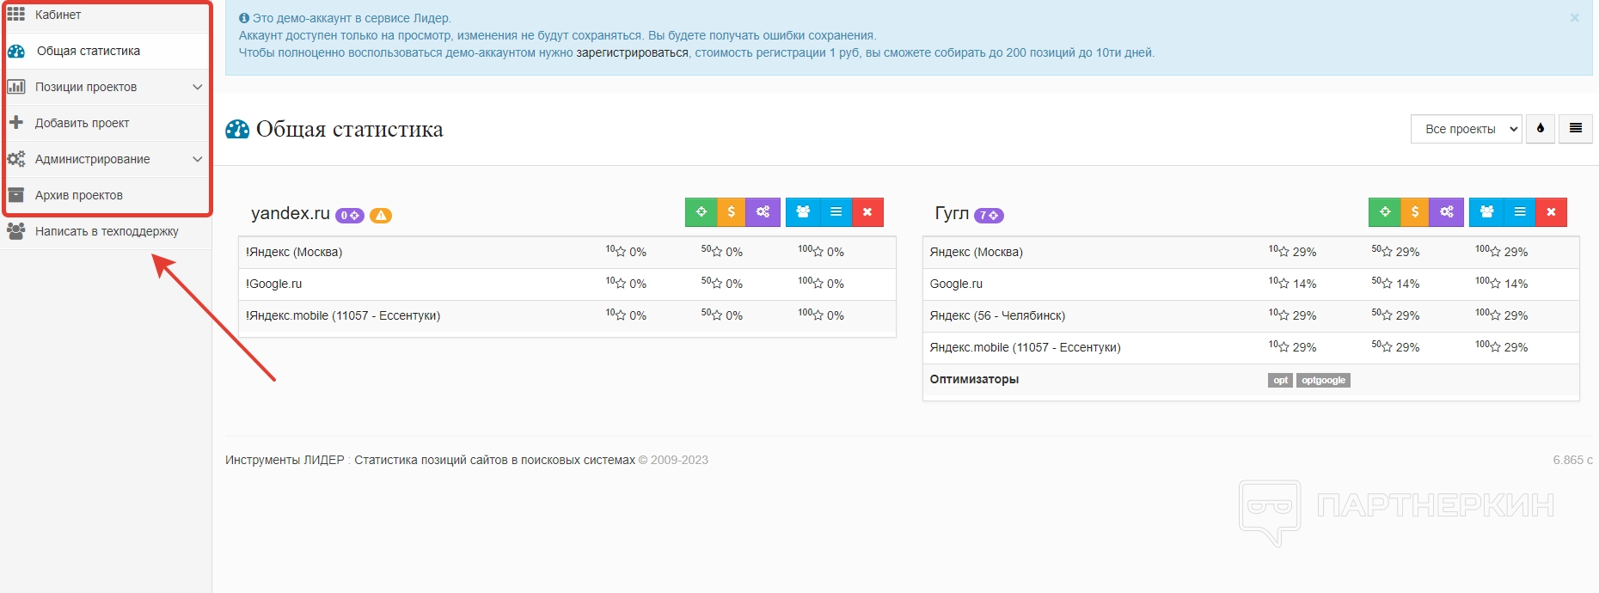Open Архив проектов in sidebar
Screen dimensions: 1599x593
click(79, 195)
